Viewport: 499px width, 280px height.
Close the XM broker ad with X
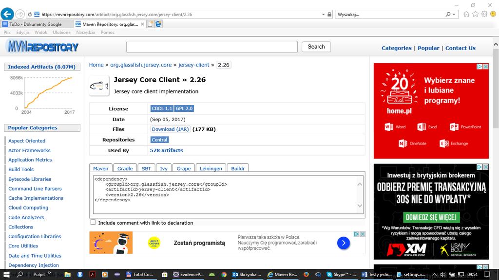pyautogui.click(x=486, y=167)
